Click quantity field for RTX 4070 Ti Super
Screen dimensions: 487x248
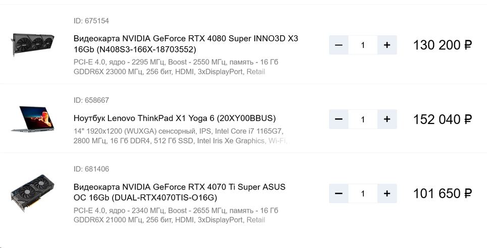[x=363, y=194]
